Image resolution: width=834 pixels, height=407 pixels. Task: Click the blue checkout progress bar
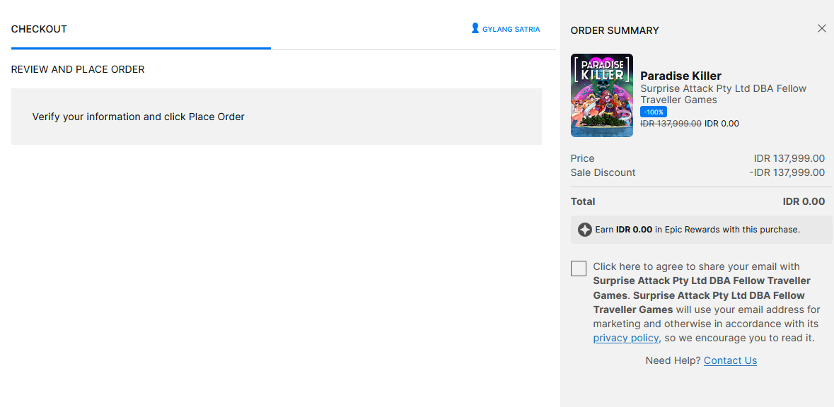coord(141,48)
